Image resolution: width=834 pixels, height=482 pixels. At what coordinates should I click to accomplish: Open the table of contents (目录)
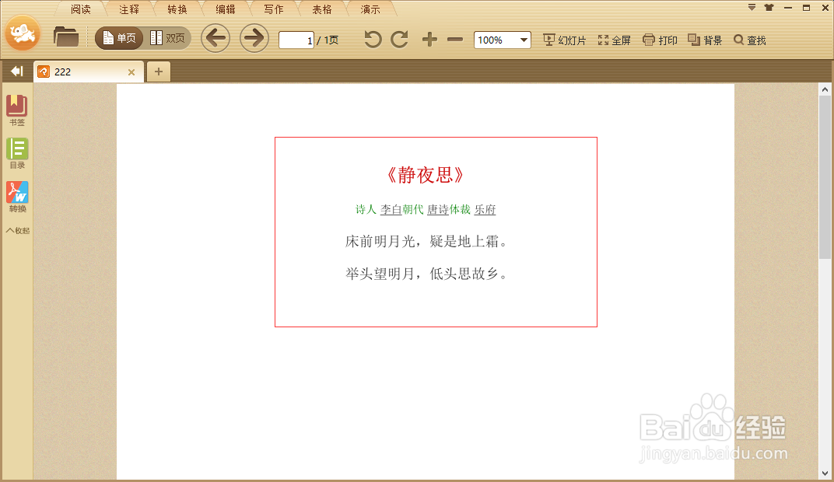point(17,153)
